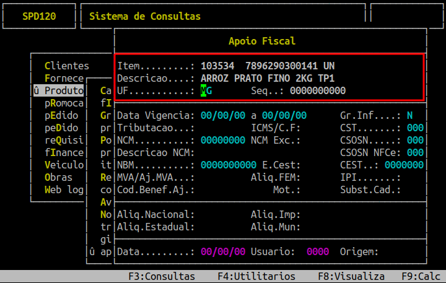446x283 pixels.
Task: Toggle the Gr.Inf. value N
Action: click(x=409, y=116)
